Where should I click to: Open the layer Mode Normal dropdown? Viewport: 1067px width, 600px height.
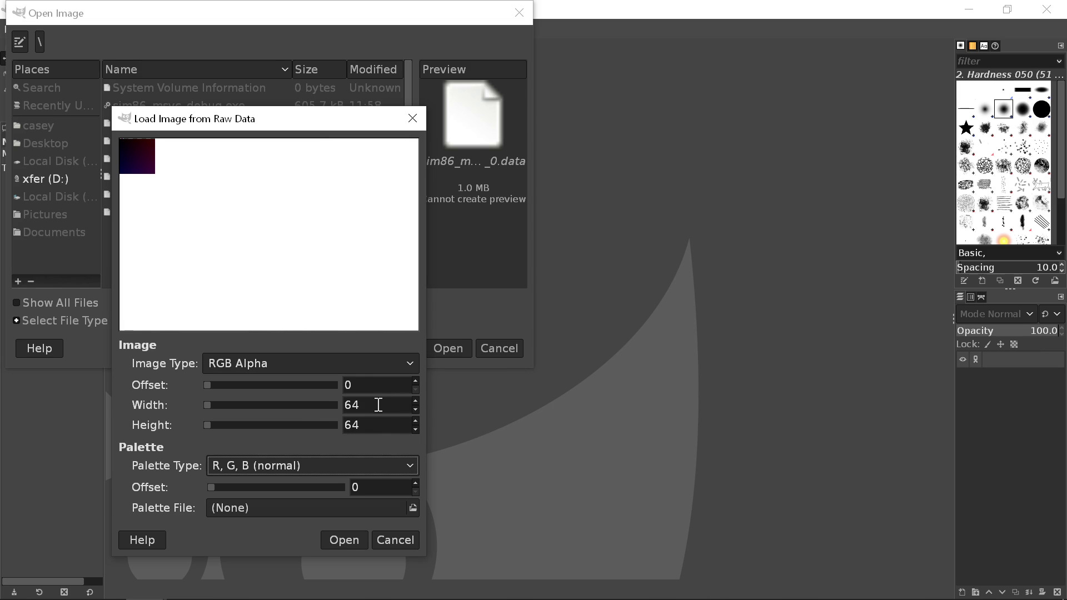(x=996, y=313)
